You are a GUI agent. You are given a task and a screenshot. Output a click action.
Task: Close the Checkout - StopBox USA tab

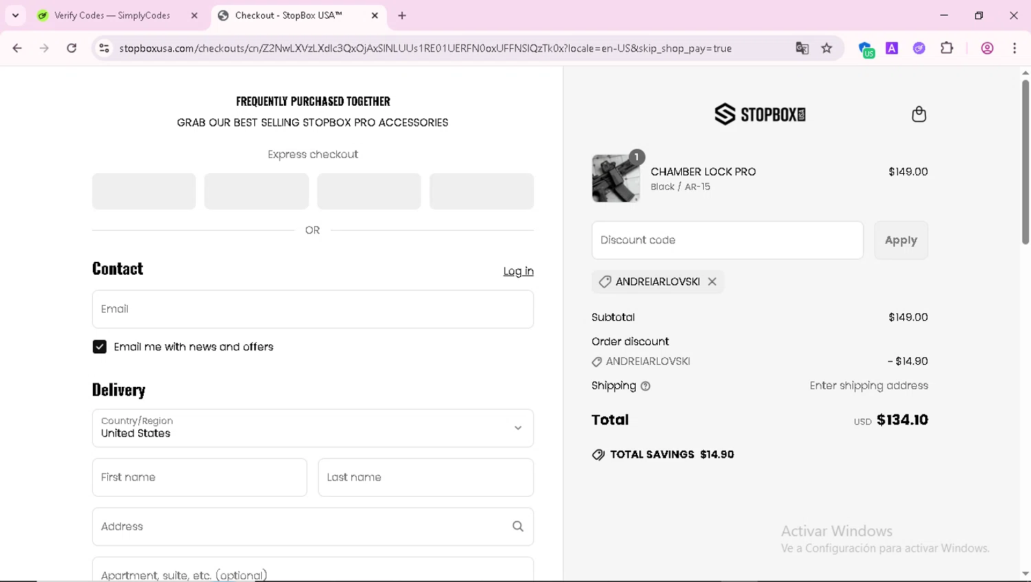point(375,15)
